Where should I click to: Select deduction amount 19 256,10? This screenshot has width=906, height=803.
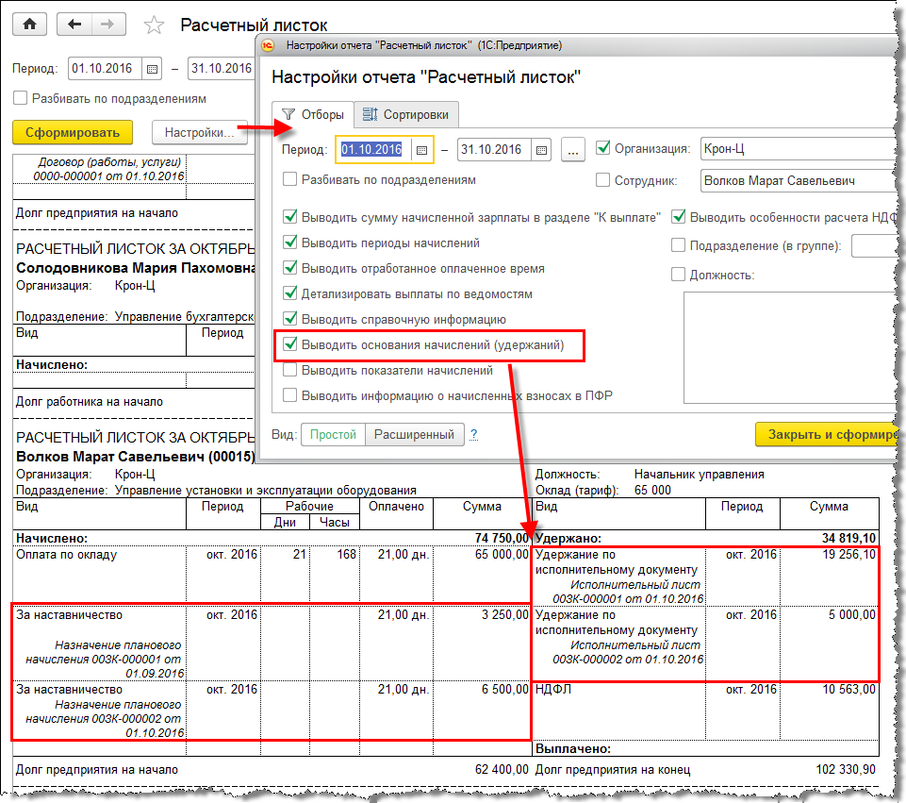[848, 555]
